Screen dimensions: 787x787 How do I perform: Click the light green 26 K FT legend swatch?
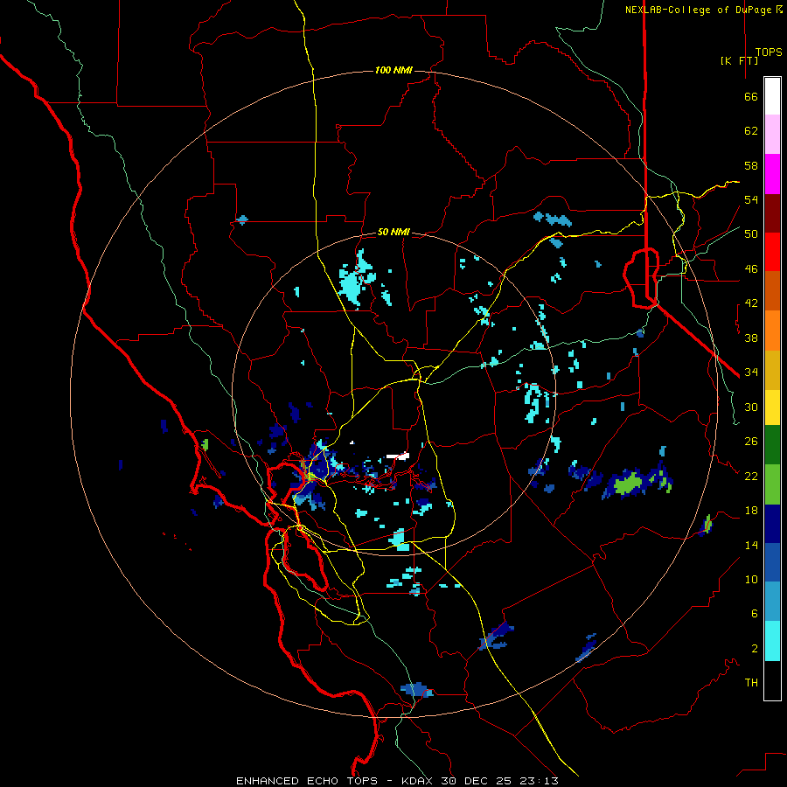pyautogui.click(x=772, y=484)
